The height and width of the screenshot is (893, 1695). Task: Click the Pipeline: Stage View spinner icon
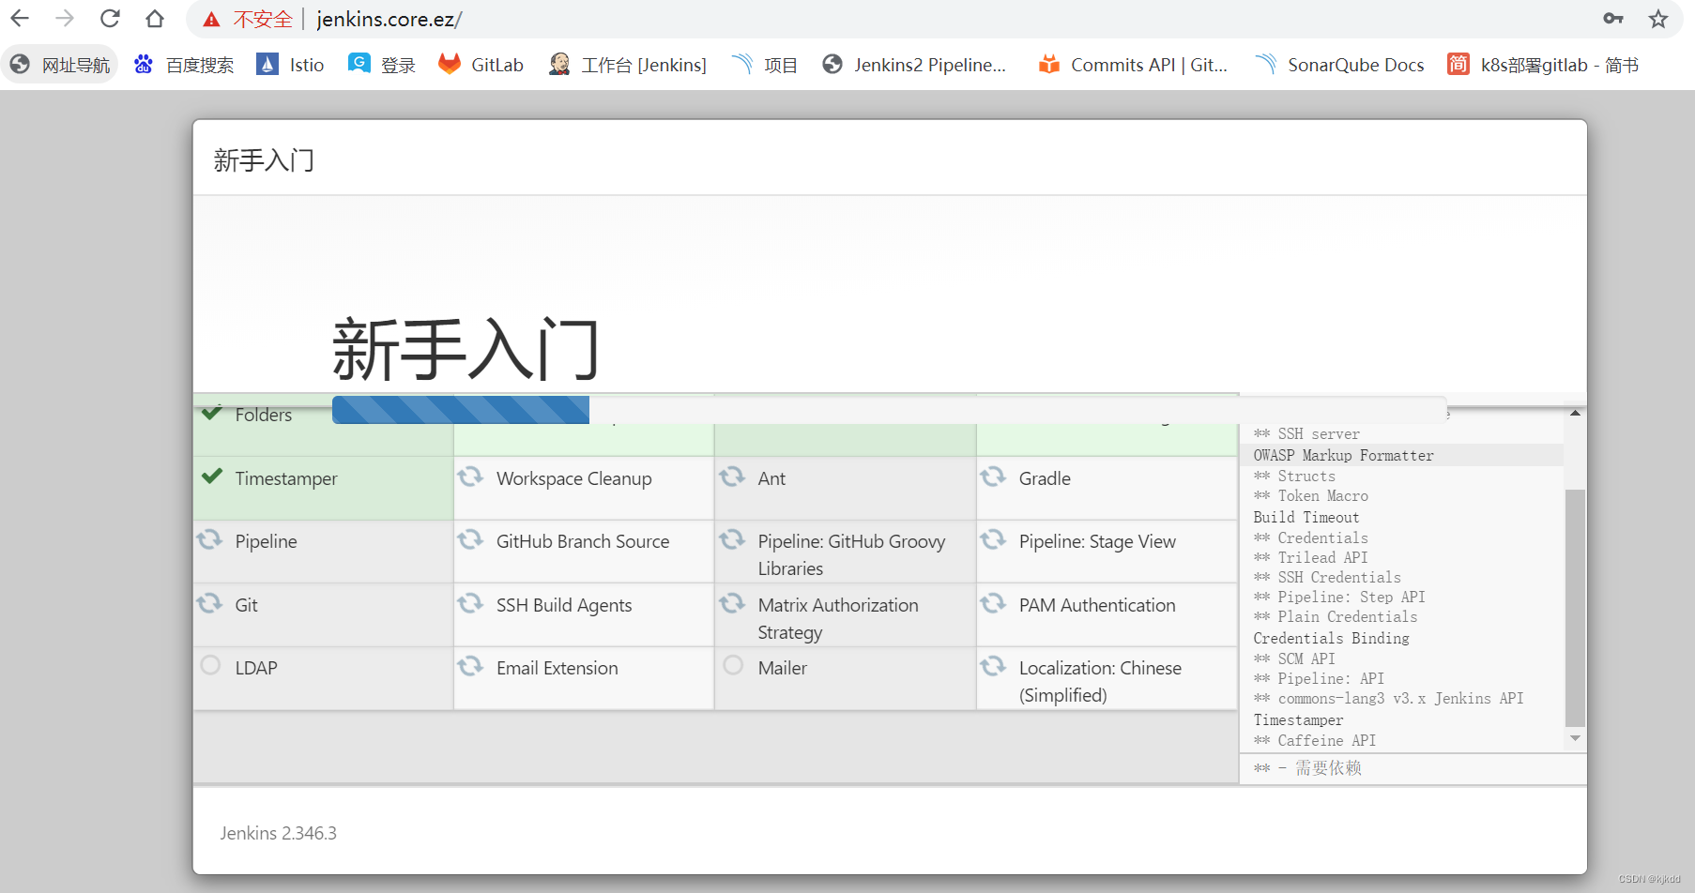pos(993,539)
